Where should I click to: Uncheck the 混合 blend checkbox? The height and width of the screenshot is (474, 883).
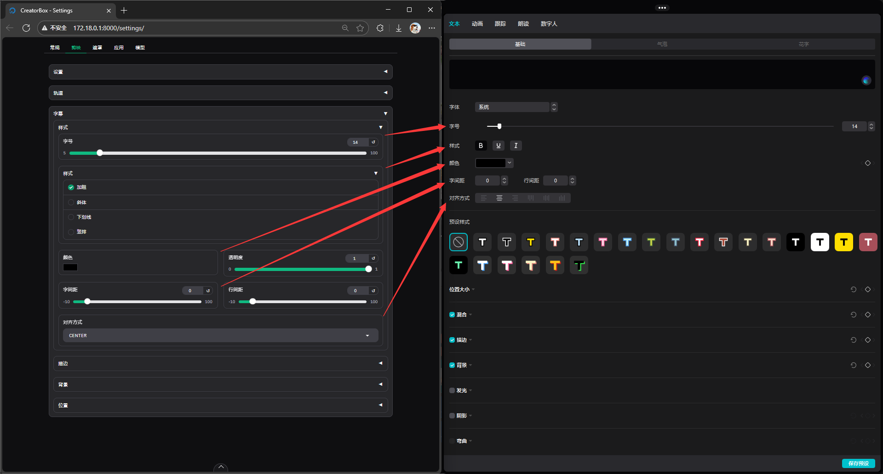[452, 315]
